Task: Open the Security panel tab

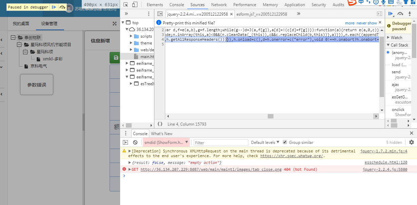Action: tap(319, 5)
